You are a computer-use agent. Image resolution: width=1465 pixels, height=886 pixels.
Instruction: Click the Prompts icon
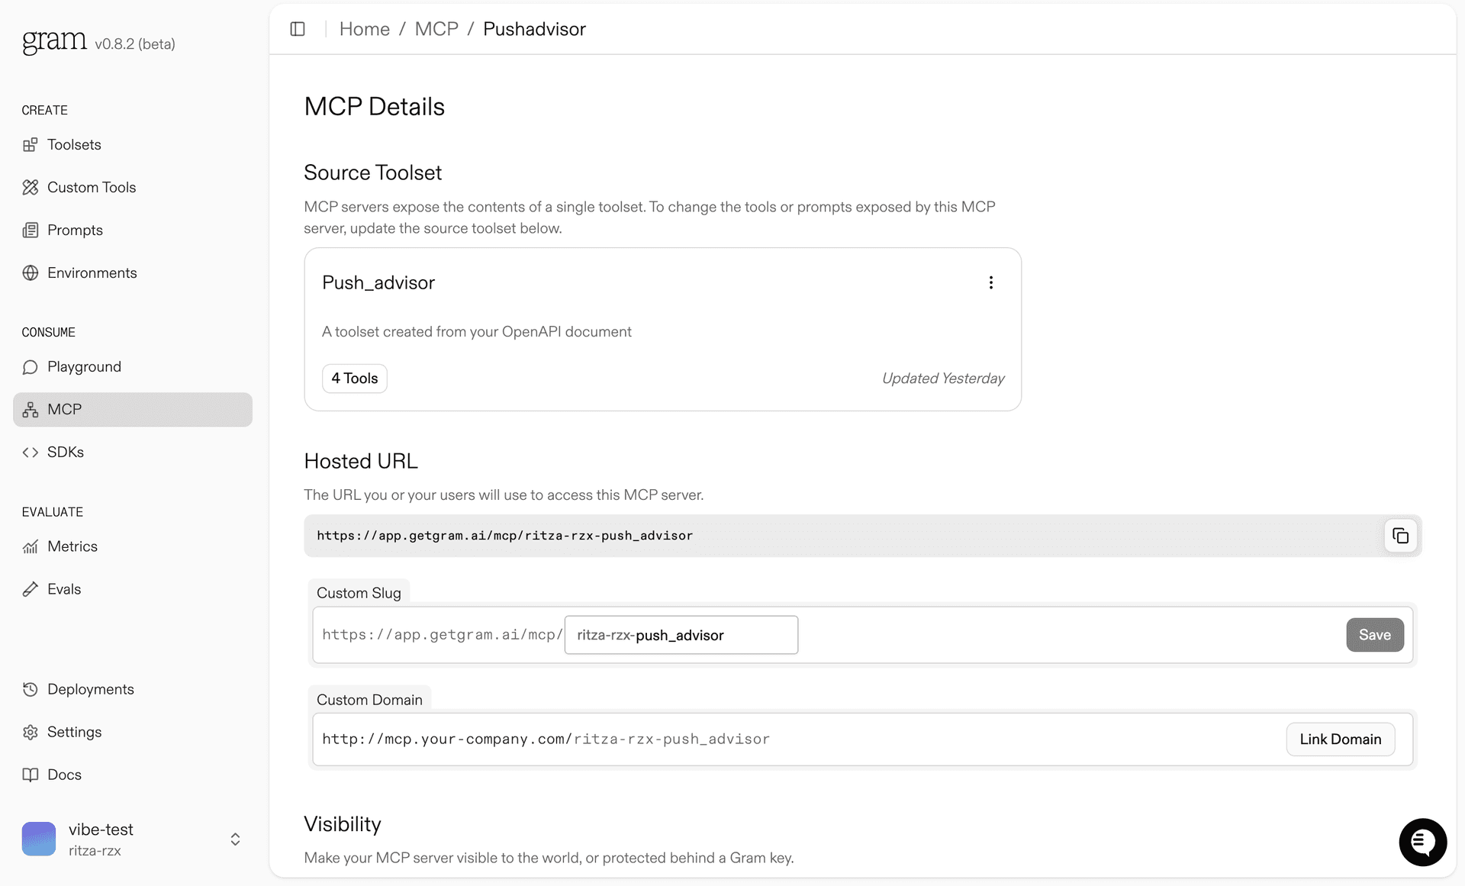point(31,230)
